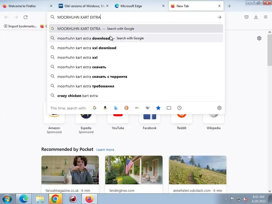Search this time with eBay icon
The width and height of the screenshot is (272, 204).
click(137, 108)
